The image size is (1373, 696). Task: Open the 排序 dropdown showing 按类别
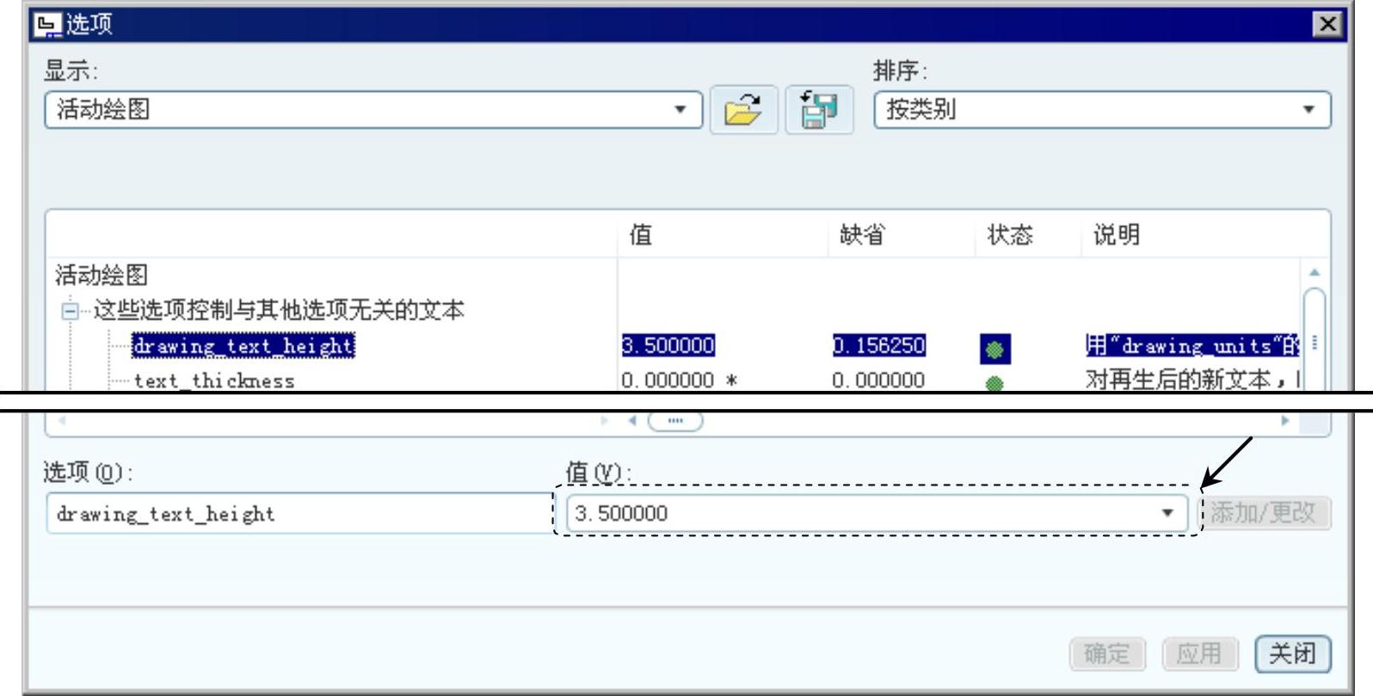(1103, 110)
